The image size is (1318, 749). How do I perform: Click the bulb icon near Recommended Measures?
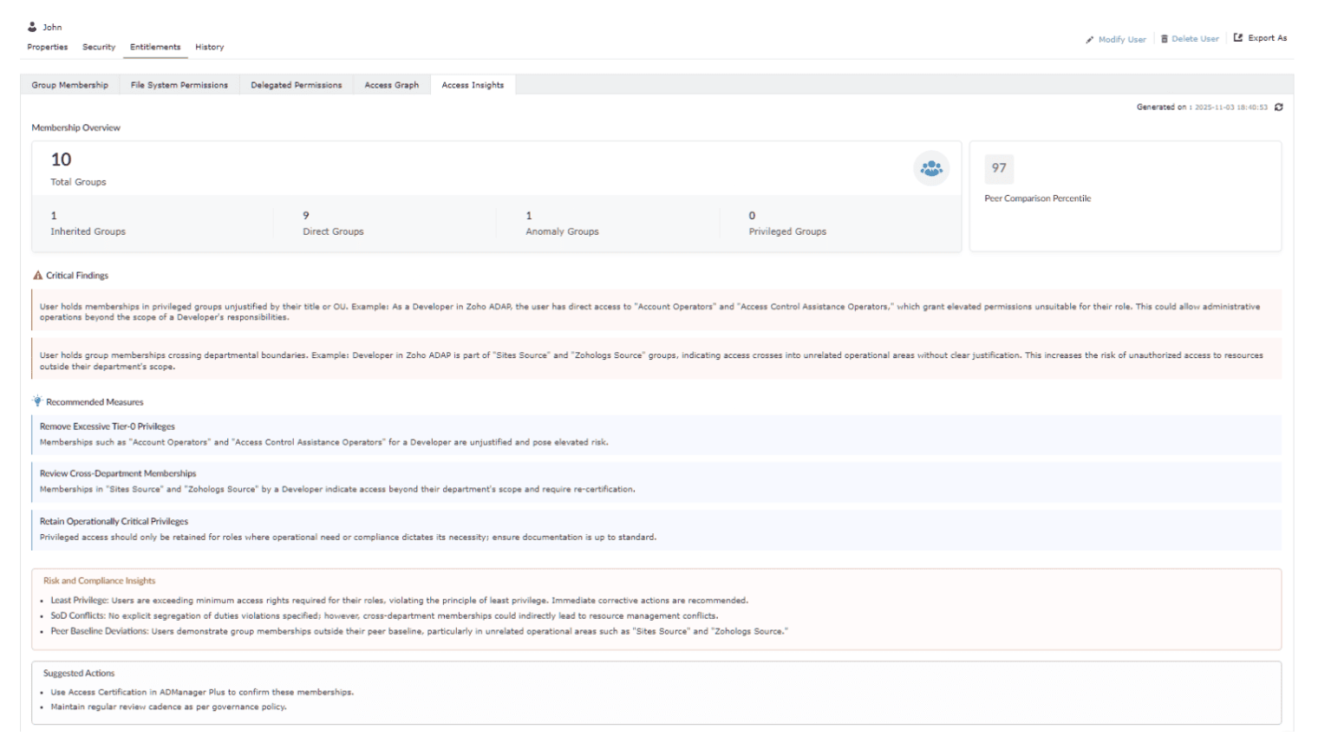36,401
